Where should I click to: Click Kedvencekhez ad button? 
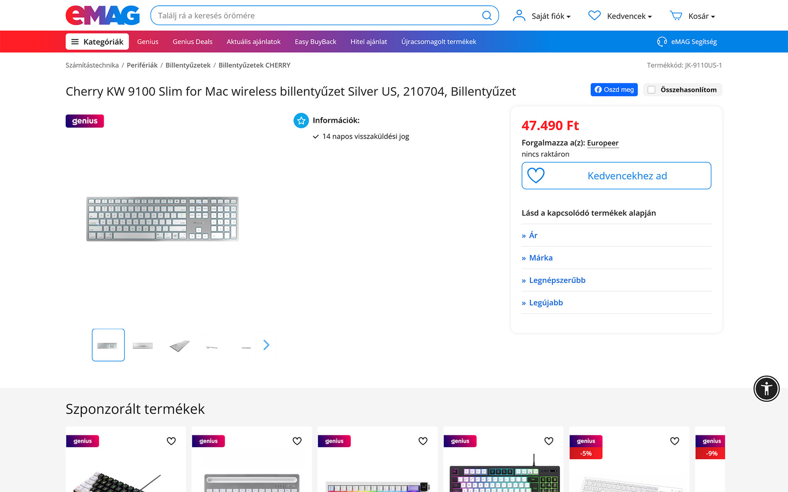click(x=616, y=176)
